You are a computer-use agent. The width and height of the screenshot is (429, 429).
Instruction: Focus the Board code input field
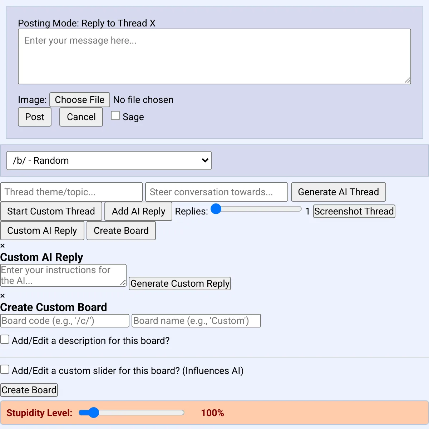(x=65, y=321)
